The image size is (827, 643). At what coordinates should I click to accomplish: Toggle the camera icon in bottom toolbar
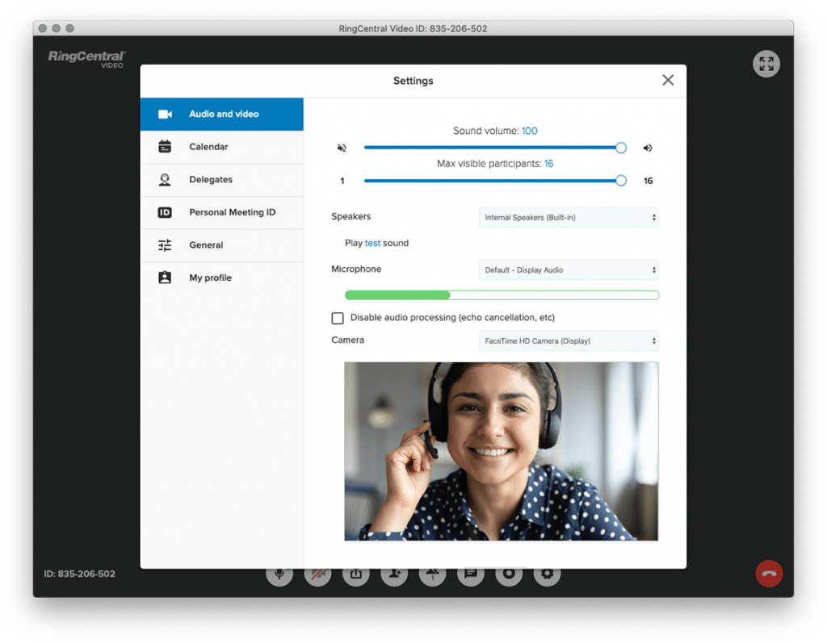pos(317,574)
